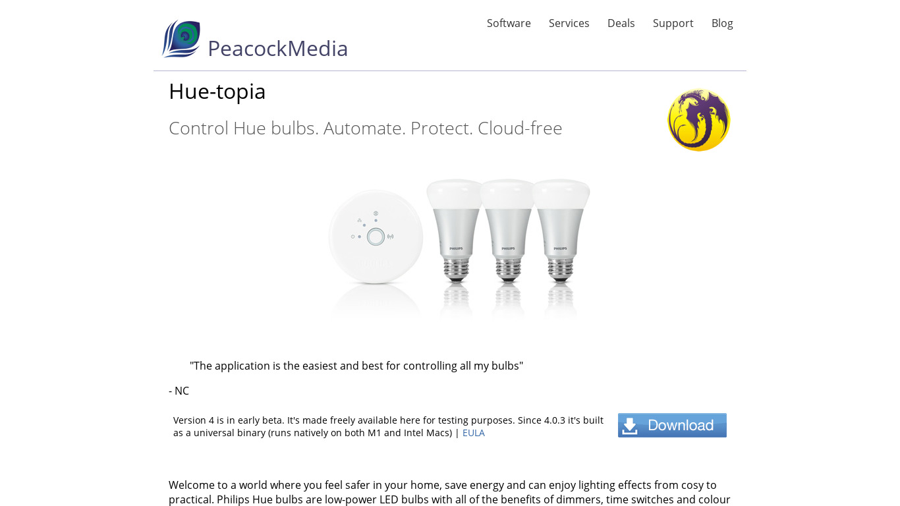
Task: Click the download arrow icon on the button
Action: (x=630, y=426)
